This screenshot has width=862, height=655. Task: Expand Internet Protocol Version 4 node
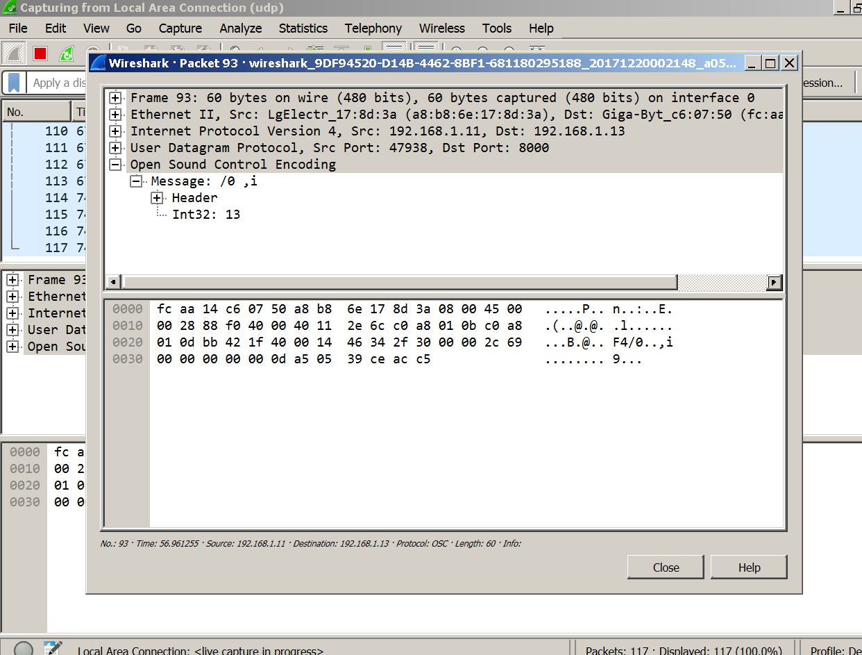(116, 131)
